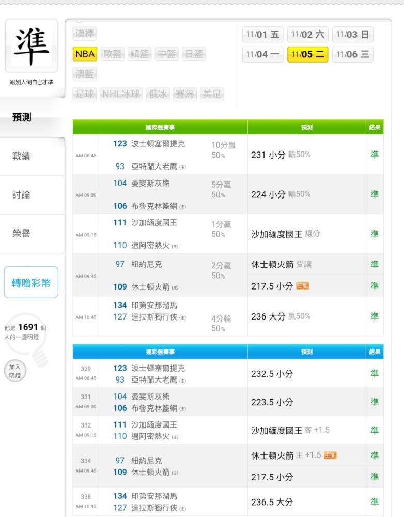
Task: Click the orange badge beside 217.5 小分
Action: (302, 286)
